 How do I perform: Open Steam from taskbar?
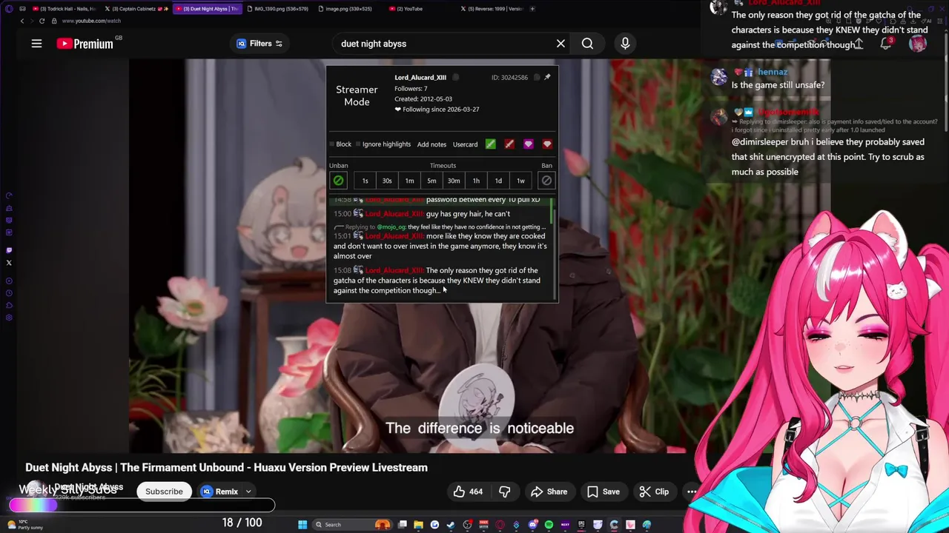click(451, 525)
